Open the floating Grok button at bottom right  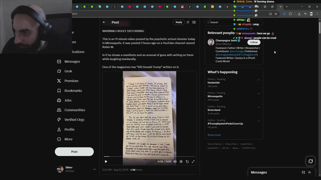[310, 161]
